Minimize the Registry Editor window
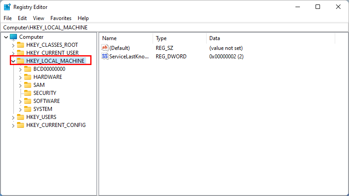Image resolution: width=349 pixels, height=196 pixels. click(298, 7)
